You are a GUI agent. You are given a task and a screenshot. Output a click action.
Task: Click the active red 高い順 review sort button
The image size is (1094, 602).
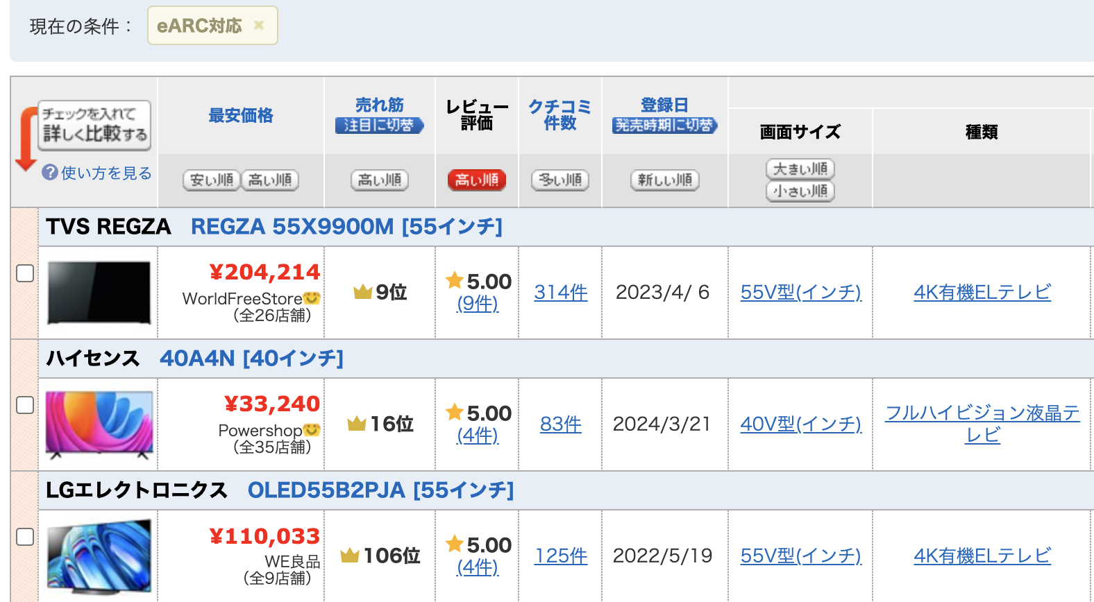coord(477,180)
